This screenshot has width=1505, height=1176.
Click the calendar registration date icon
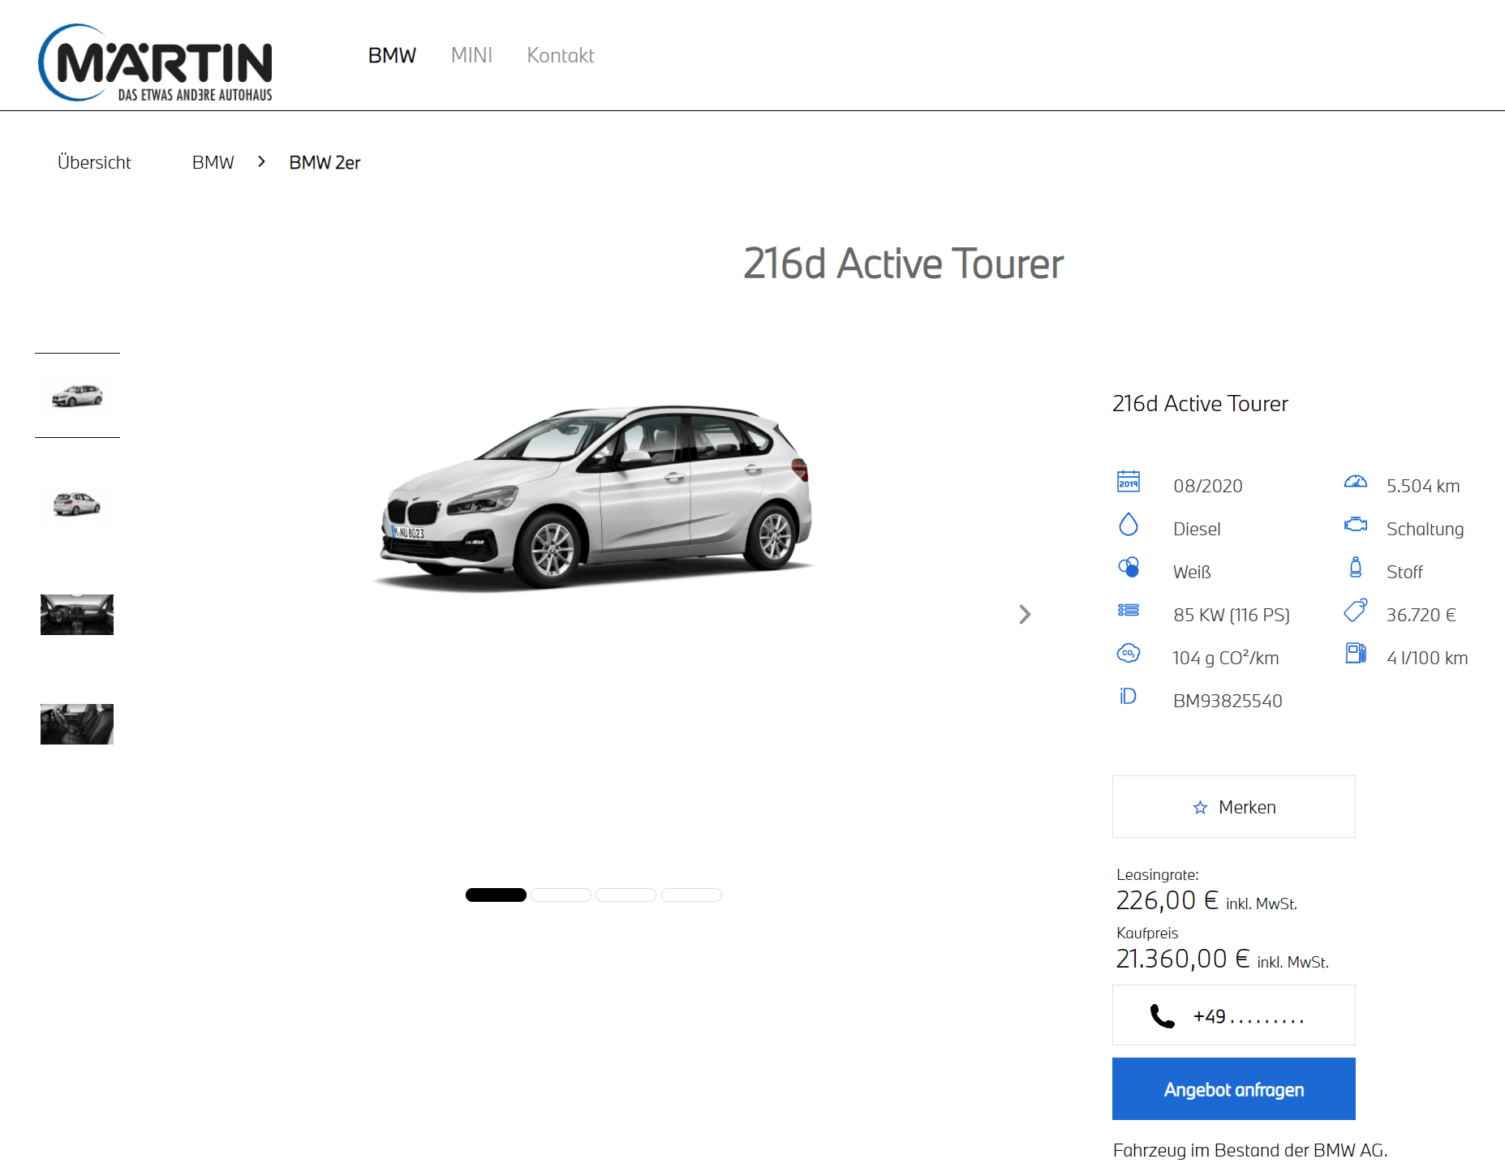pos(1129,481)
